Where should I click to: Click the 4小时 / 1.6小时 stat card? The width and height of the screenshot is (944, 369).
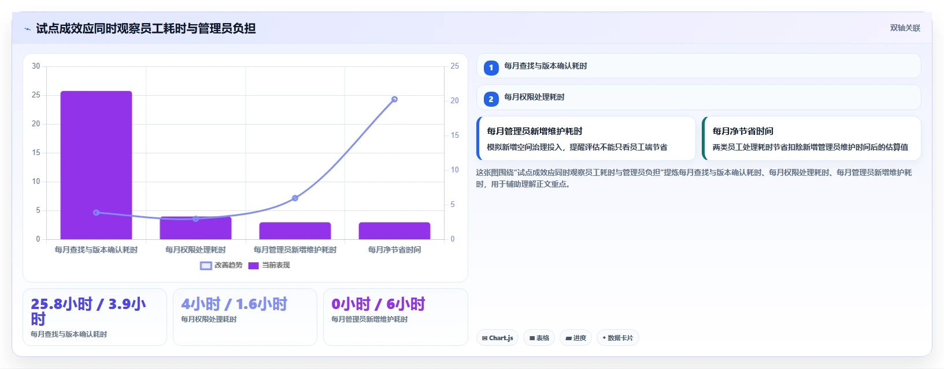pyautogui.click(x=245, y=317)
